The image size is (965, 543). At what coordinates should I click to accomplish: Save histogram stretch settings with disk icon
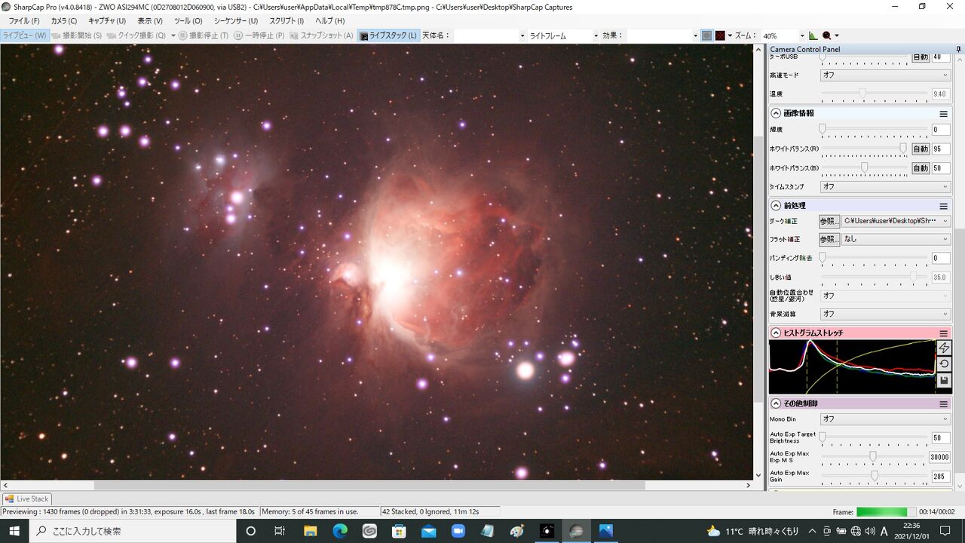tap(943, 381)
